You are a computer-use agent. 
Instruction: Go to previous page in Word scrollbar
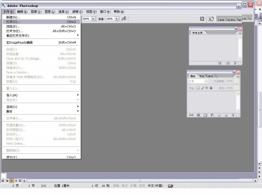(x=259, y=168)
